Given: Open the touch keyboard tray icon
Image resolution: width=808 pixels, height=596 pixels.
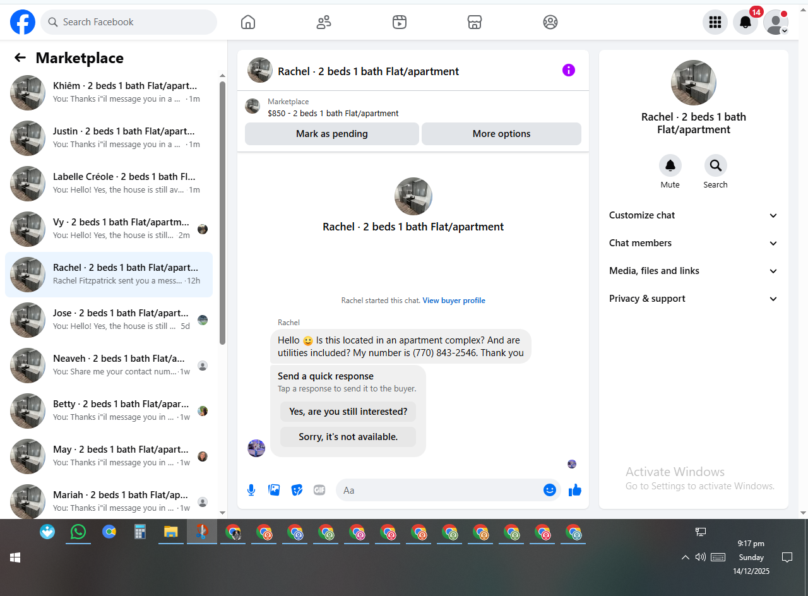Looking at the screenshot, I should pos(718,557).
